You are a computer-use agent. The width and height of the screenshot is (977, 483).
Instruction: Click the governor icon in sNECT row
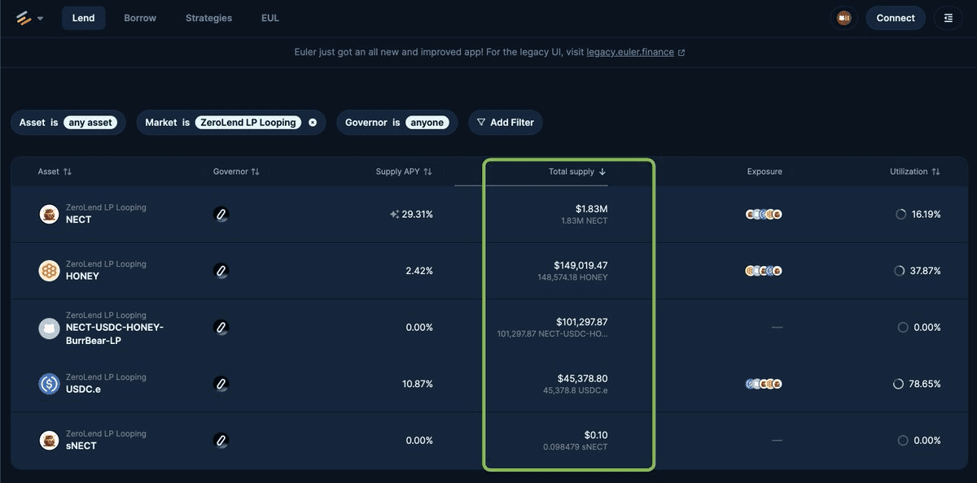(x=221, y=440)
